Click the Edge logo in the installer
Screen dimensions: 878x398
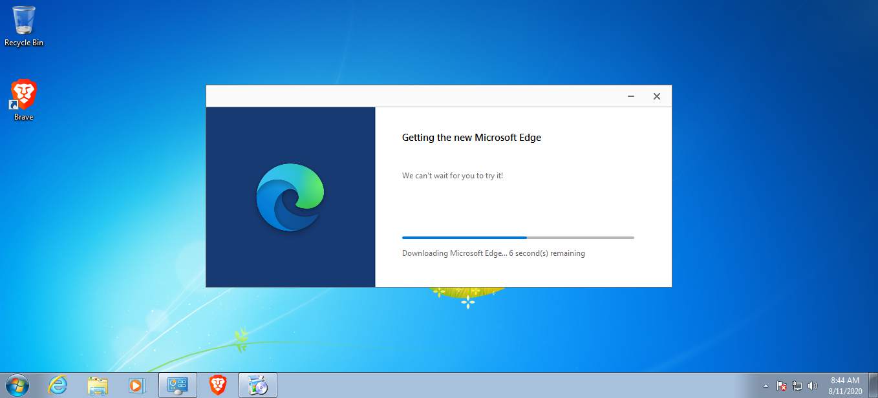coord(290,196)
